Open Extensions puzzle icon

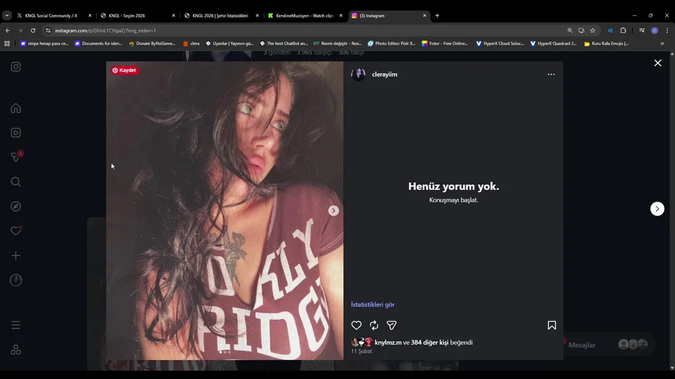(623, 31)
